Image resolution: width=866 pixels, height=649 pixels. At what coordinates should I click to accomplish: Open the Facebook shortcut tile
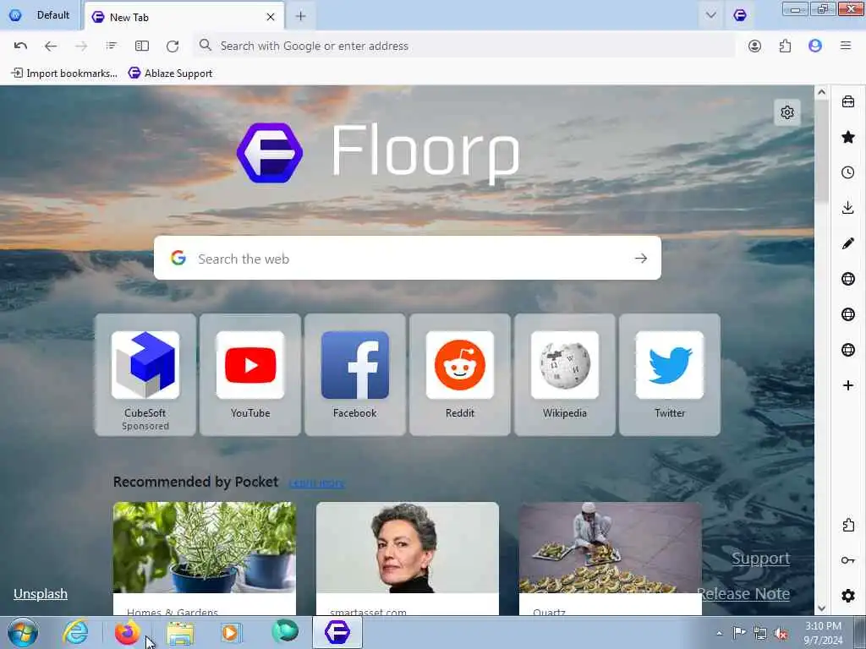click(355, 374)
